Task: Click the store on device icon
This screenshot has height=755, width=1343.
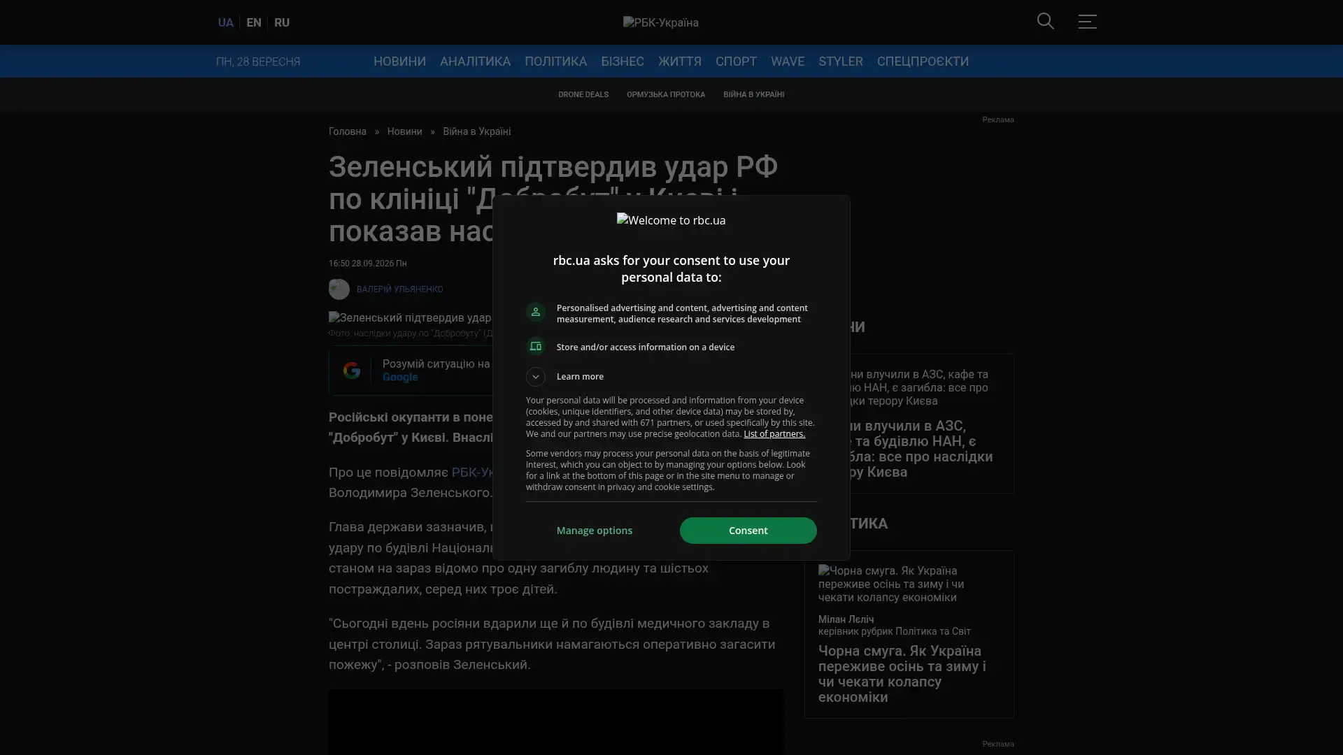Action: pyautogui.click(x=535, y=347)
